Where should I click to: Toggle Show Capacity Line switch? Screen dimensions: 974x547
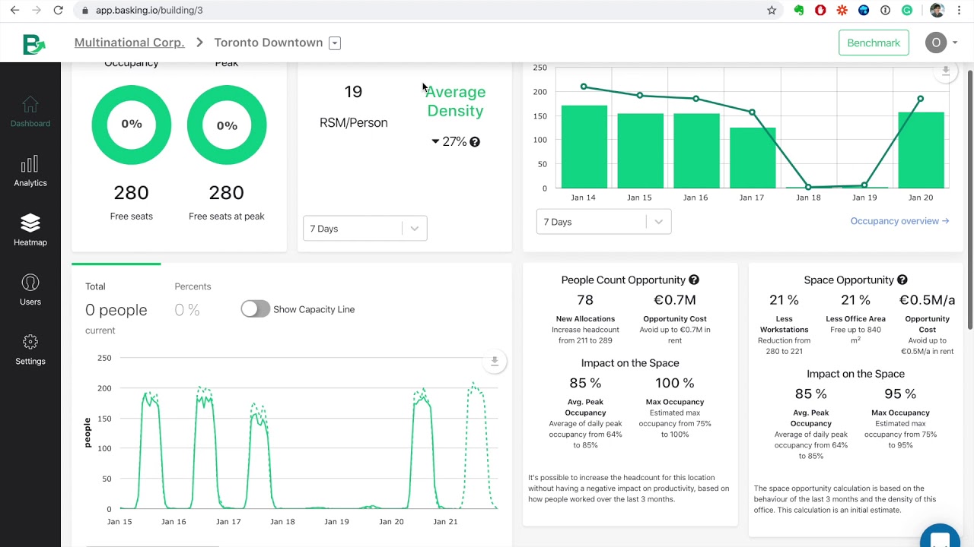pos(255,309)
